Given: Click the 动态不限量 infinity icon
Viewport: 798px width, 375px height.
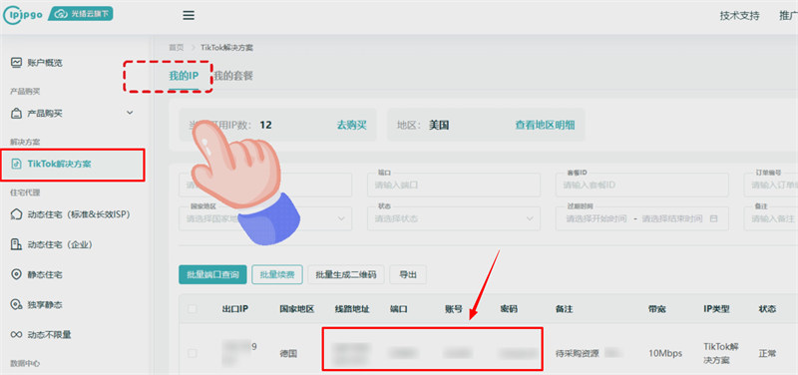Looking at the screenshot, I should point(17,335).
